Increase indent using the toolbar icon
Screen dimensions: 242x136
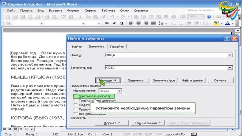[x=196, y=23]
